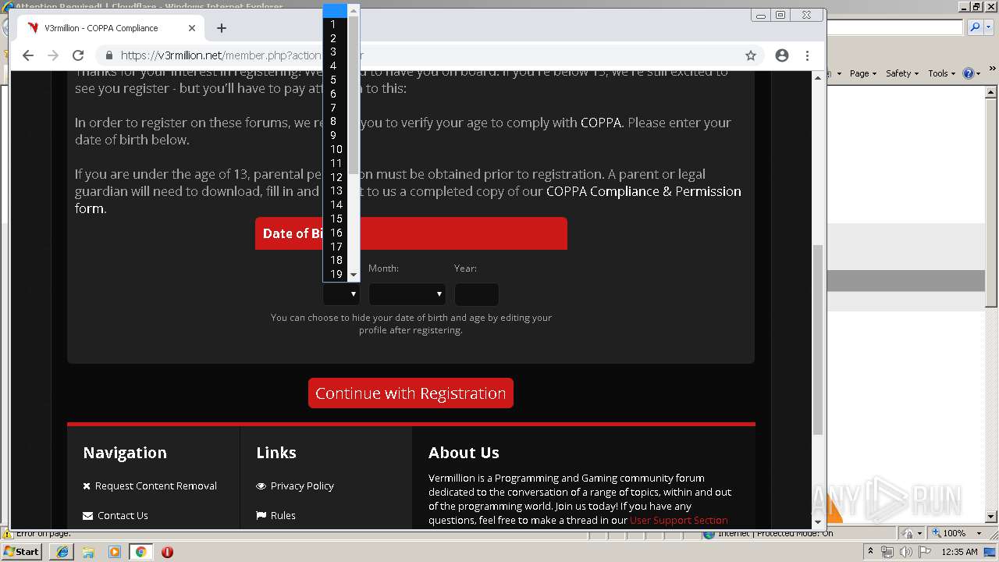Viewport: 999px width, 562px height.
Task: Click Internet Explorer search box
Action: point(894,27)
